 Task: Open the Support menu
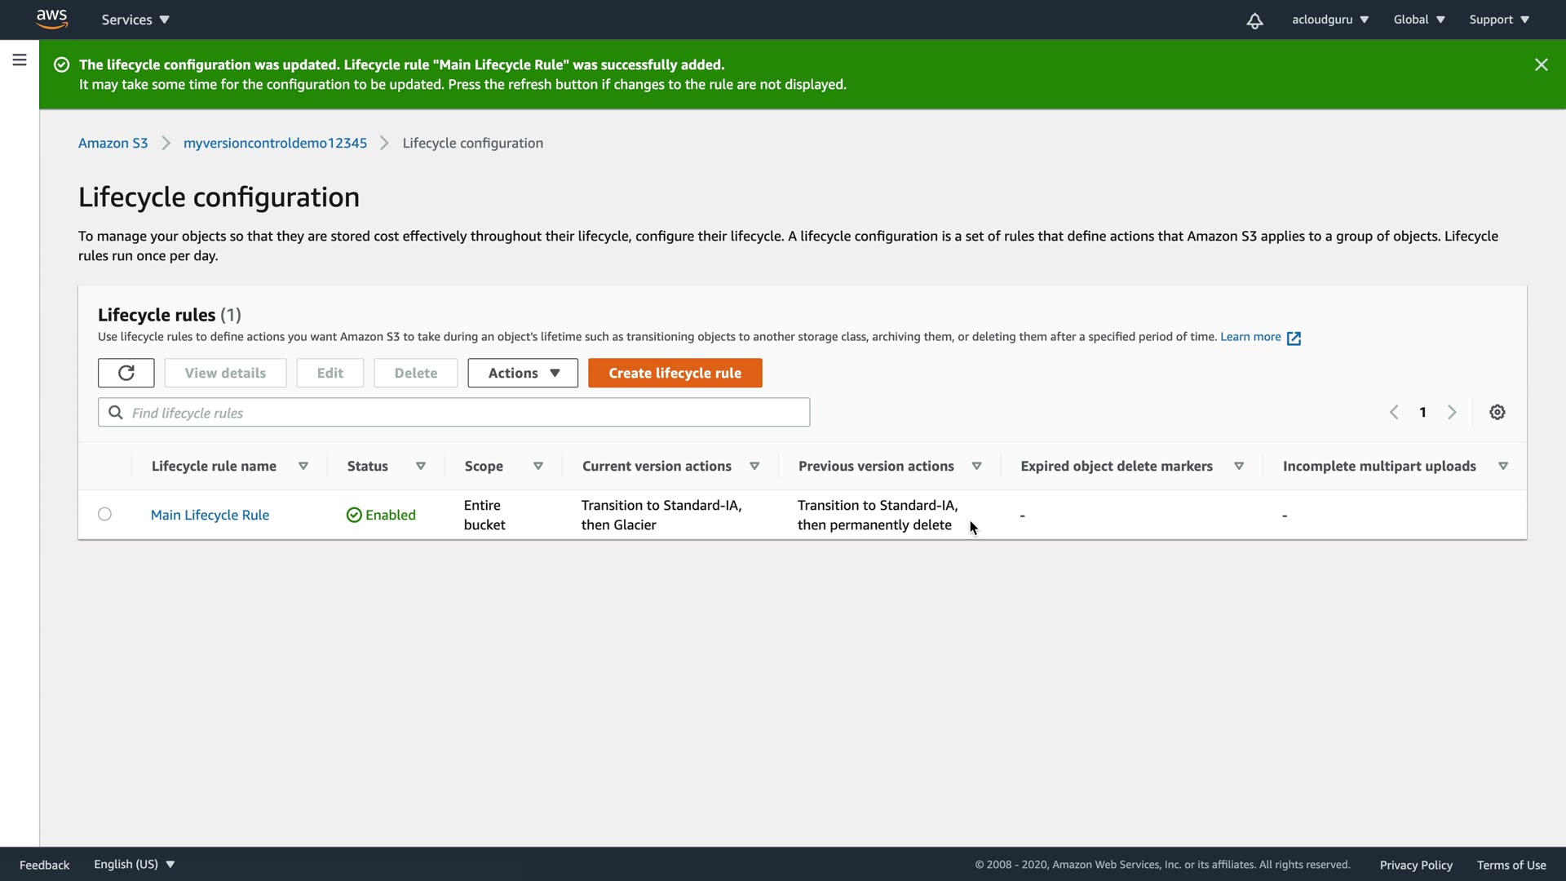coord(1498,20)
